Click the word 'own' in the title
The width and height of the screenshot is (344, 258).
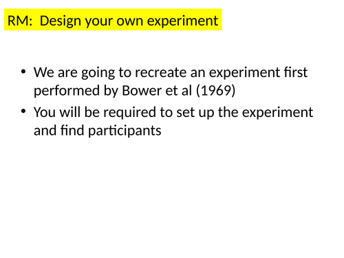tap(130, 22)
